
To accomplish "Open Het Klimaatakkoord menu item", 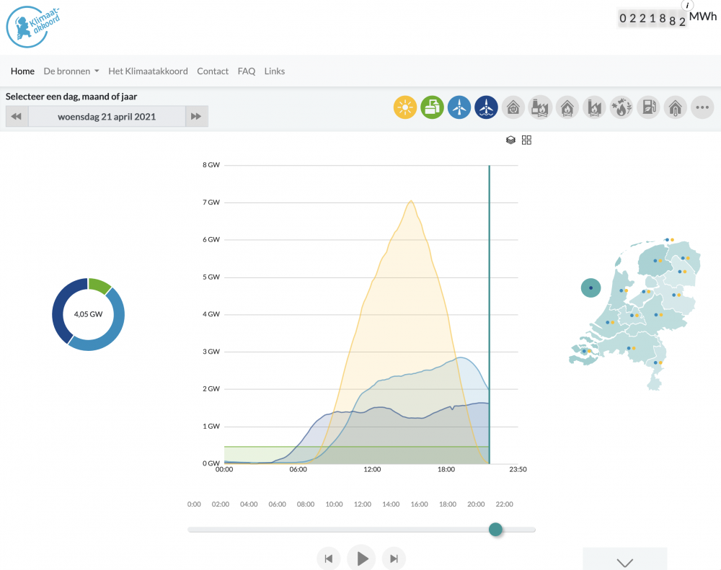I will [148, 71].
